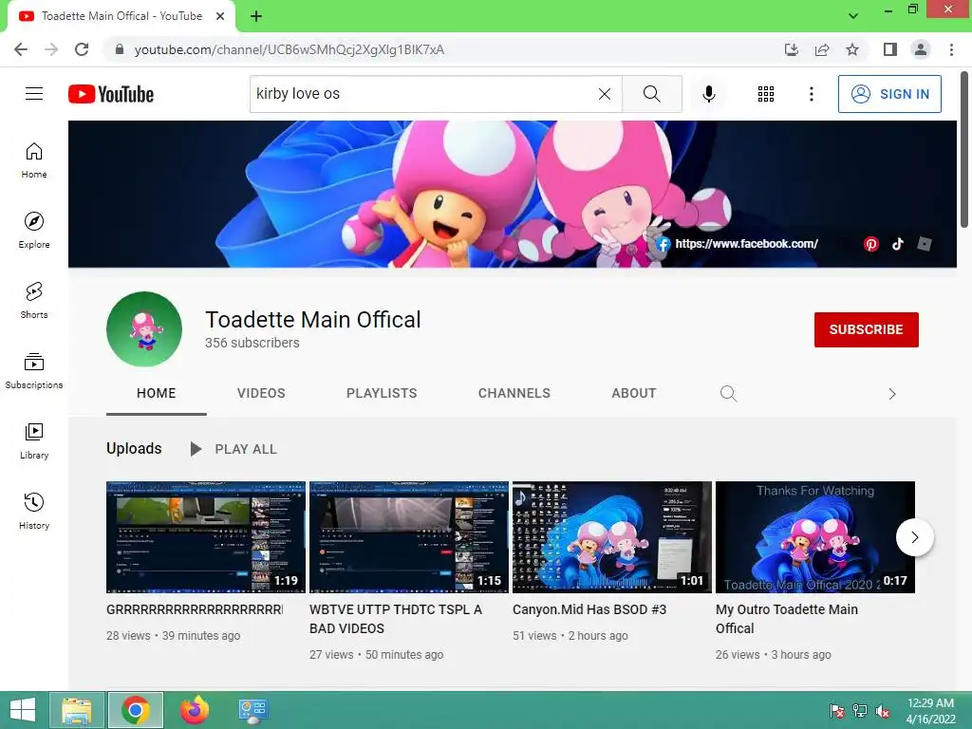Click PLAY ALL uploads
The image size is (972, 729).
click(x=234, y=449)
